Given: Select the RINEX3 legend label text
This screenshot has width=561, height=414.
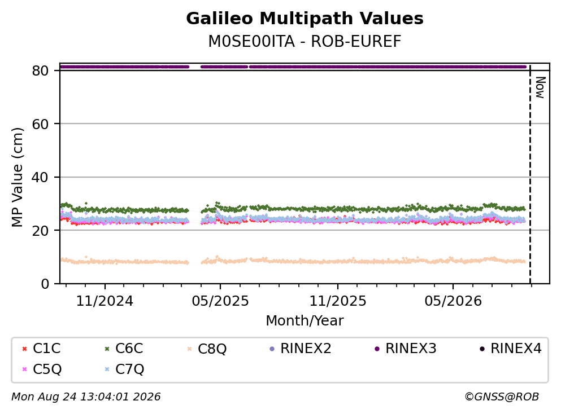Looking at the screenshot, I should (x=411, y=348).
